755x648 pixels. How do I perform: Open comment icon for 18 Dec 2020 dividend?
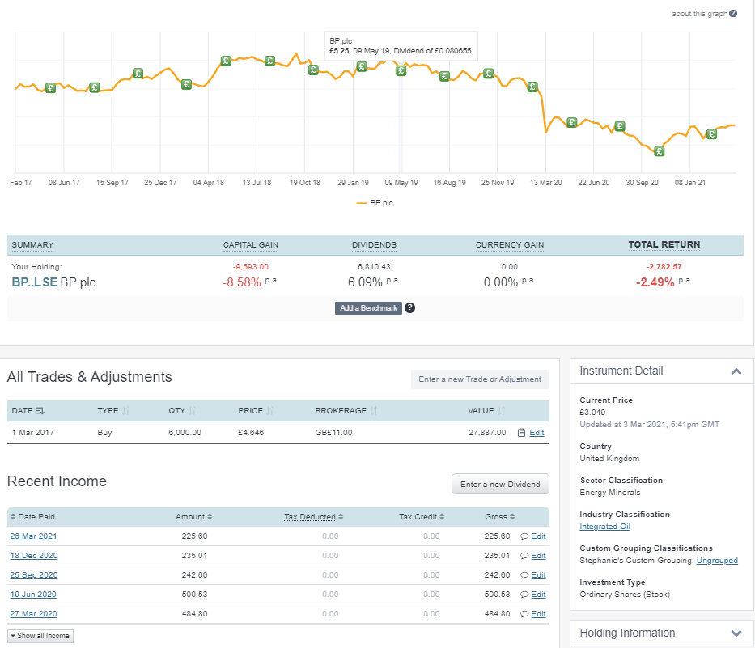[524, 556]
